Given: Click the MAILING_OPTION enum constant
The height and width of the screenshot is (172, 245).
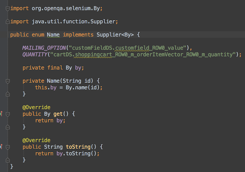Looking at the screenshot, I should [x=44, y=48].
